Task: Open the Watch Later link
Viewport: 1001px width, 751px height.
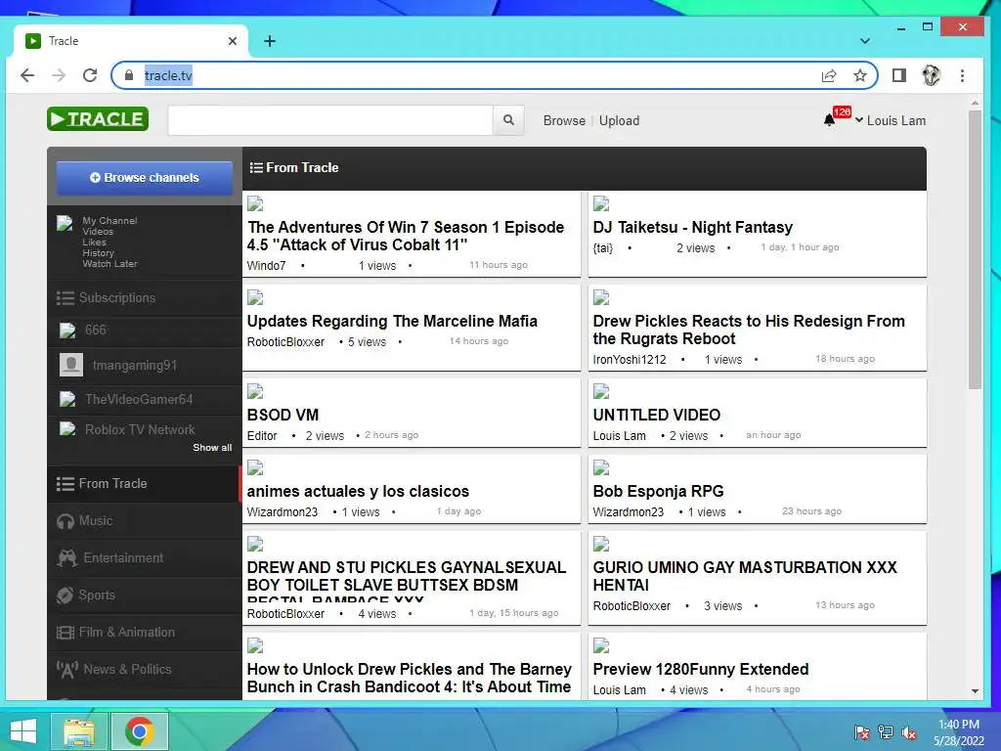Action: (x=109, y=264)
